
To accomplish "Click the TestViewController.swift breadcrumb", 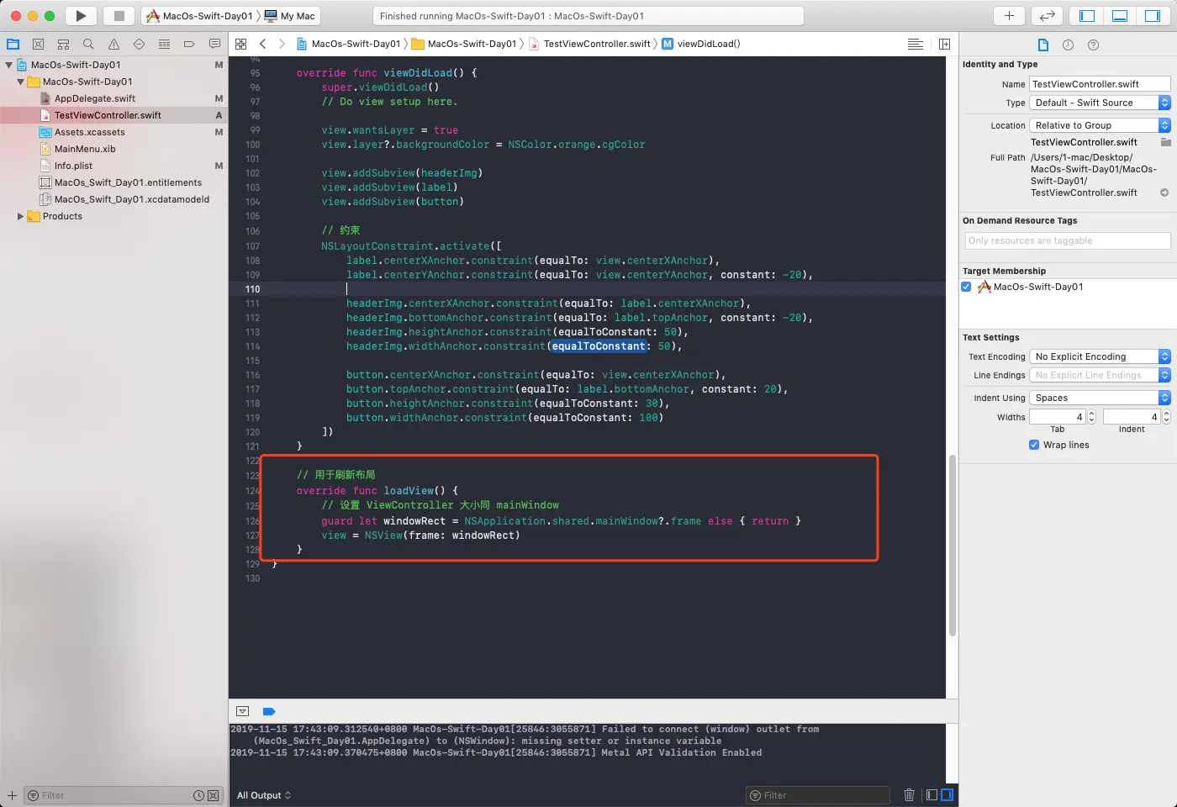I will tap(590, 44).
